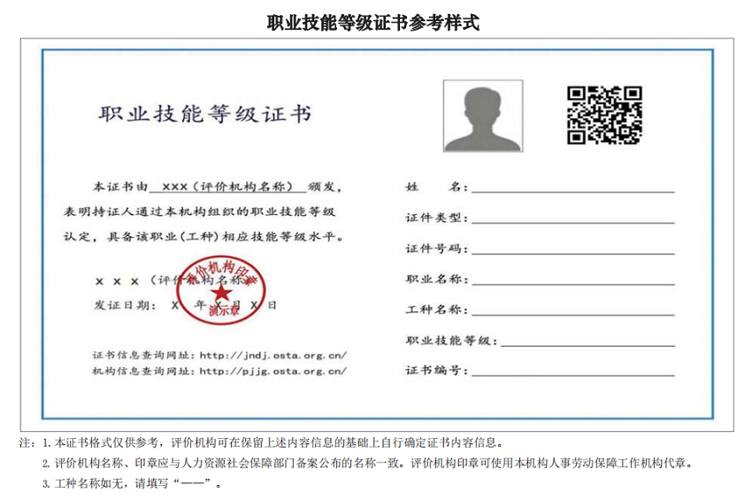Click the QR code in the top right
The height and width of the screenshot is (500, 752).
pos(604,115)
